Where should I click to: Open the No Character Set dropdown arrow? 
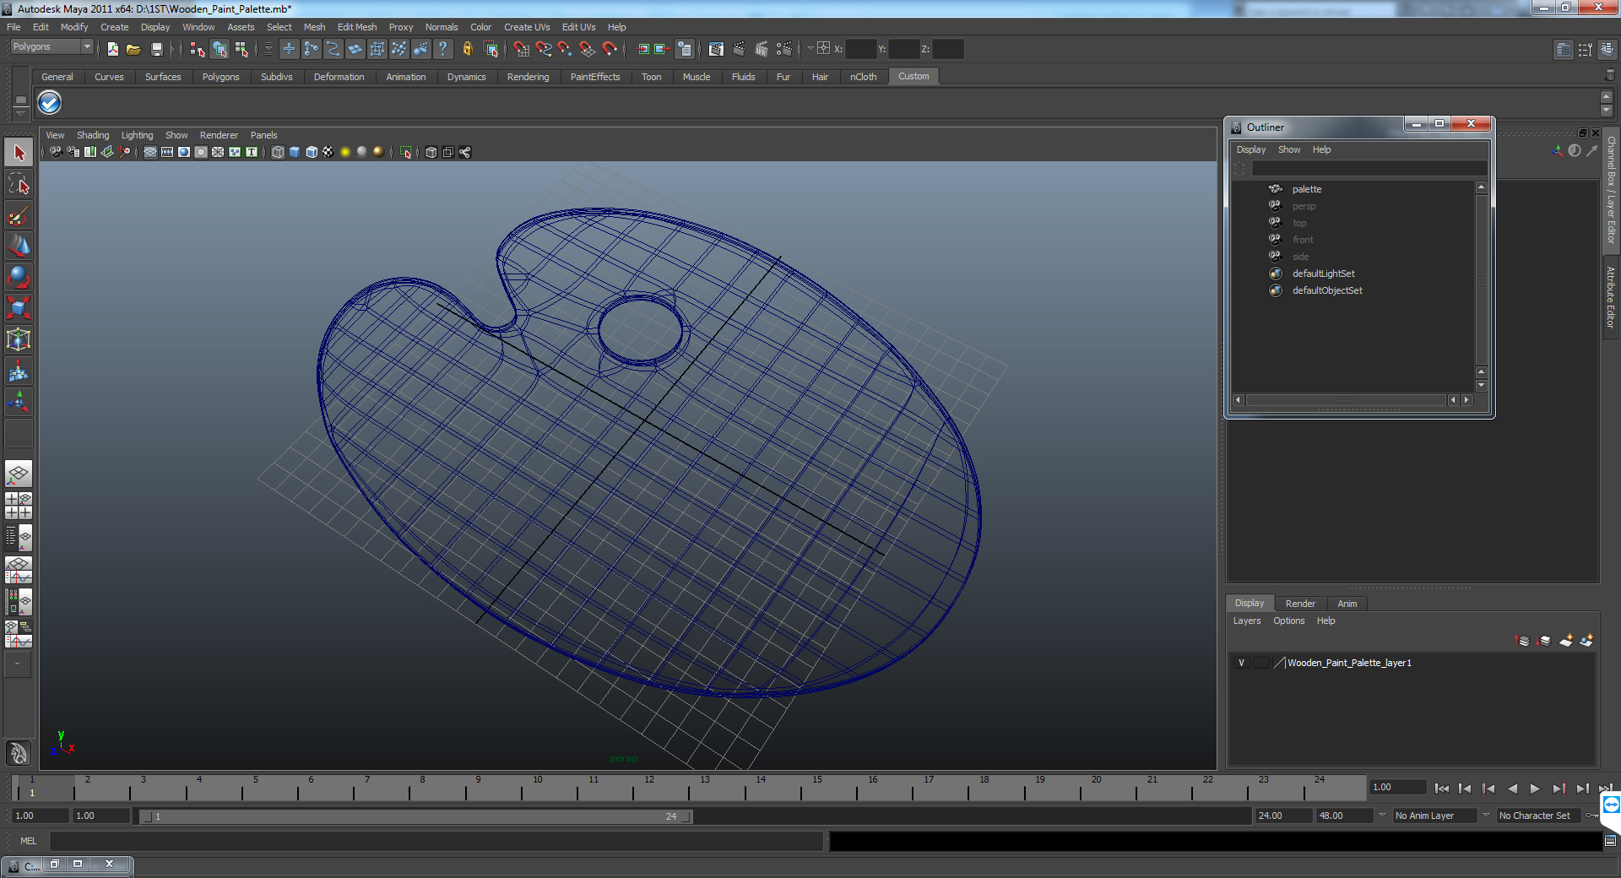tap(1487, 816)
